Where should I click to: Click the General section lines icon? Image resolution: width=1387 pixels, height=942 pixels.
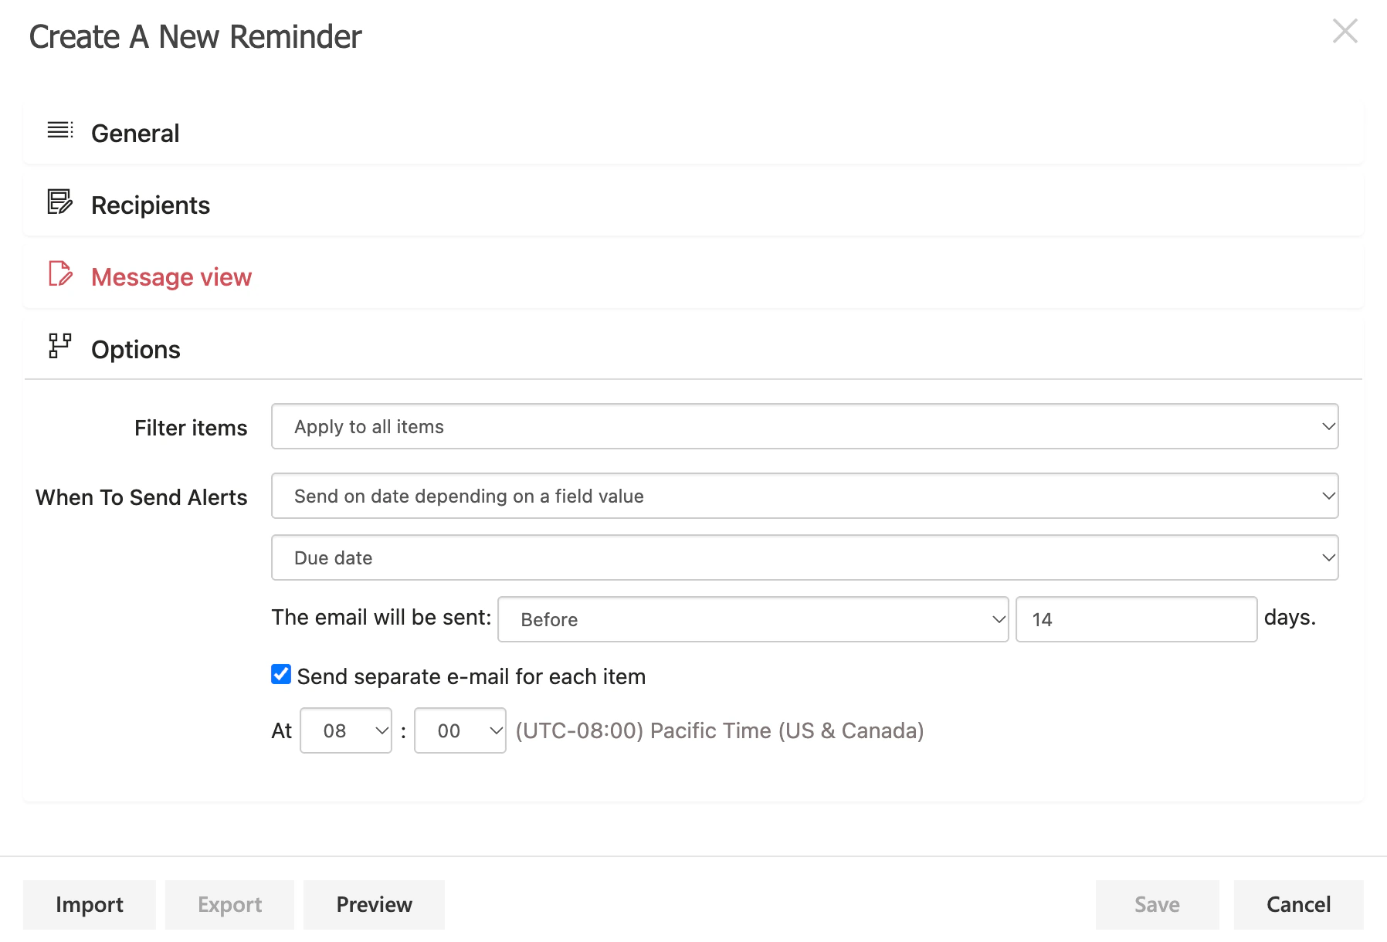[60, 130]
